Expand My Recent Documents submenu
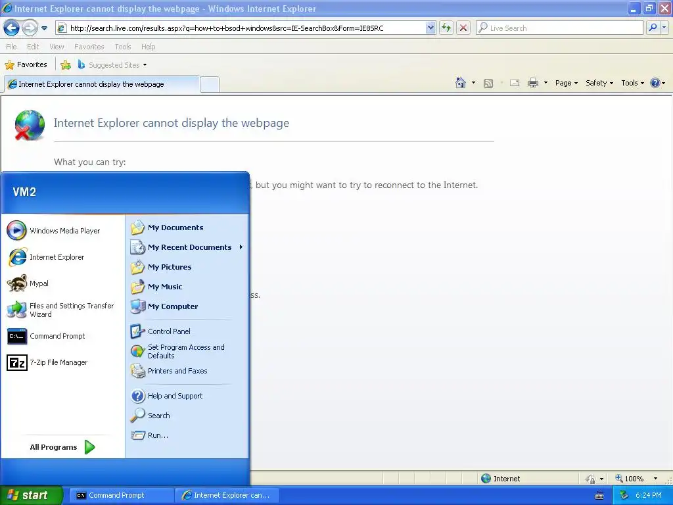673x505 pixels. pos(187,247)
